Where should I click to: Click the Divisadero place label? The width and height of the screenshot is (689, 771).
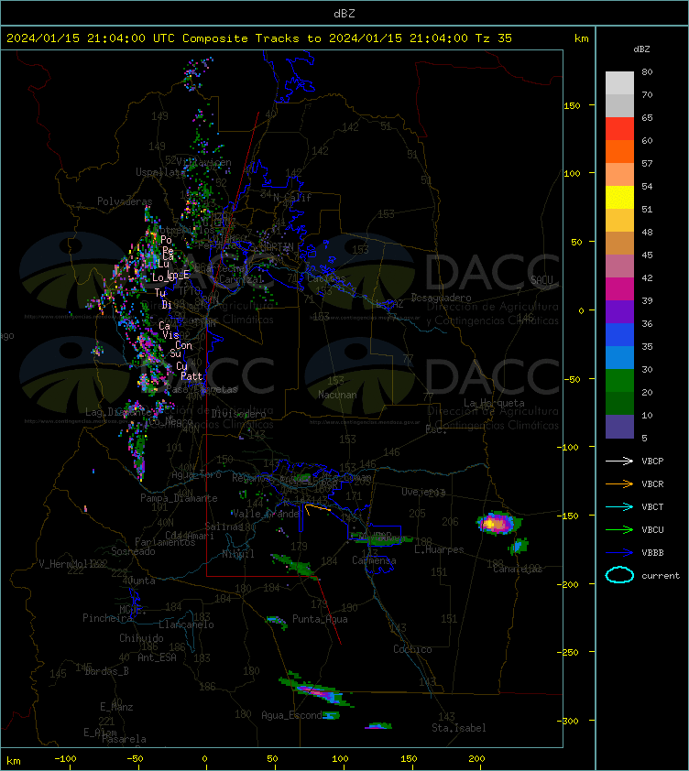[x=239, y=414]
